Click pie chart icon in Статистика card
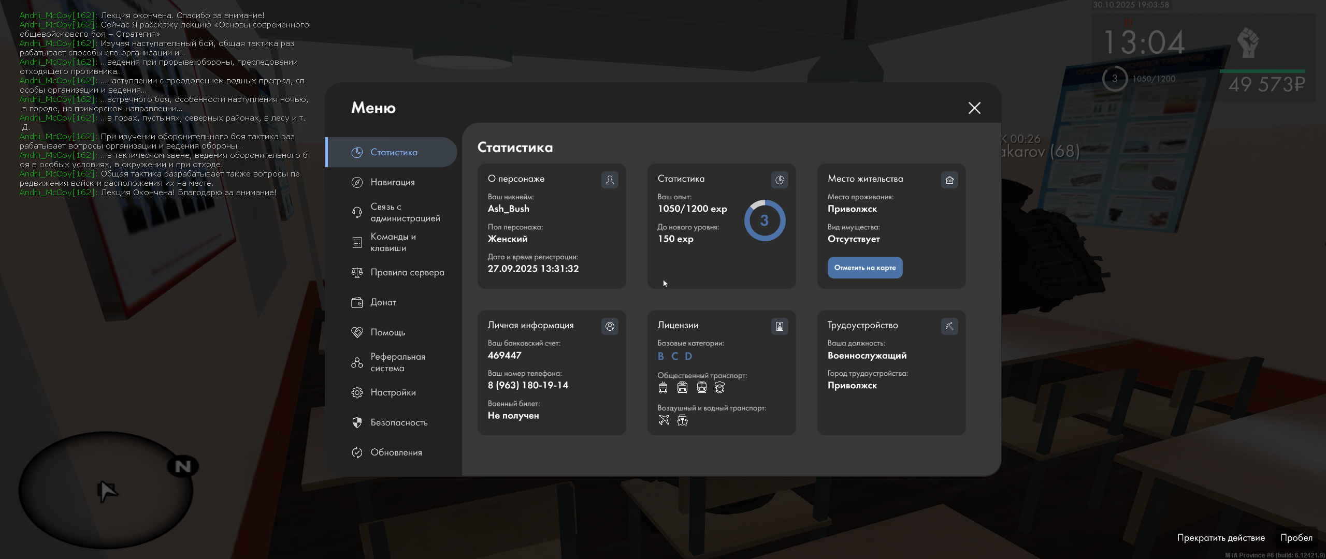The height and width of the screenshot is (559, 1326). 780,180
